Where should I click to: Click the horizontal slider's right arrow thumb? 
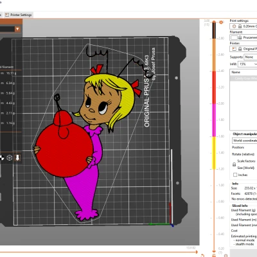click(196, 252)
